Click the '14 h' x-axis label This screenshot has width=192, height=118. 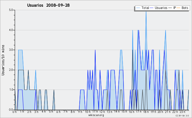click(117, 112)
